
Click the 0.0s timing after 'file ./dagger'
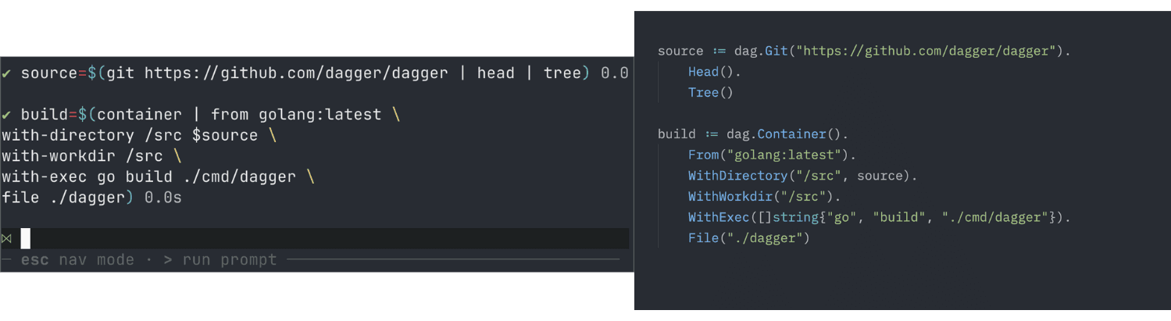[x=163, y=198]
